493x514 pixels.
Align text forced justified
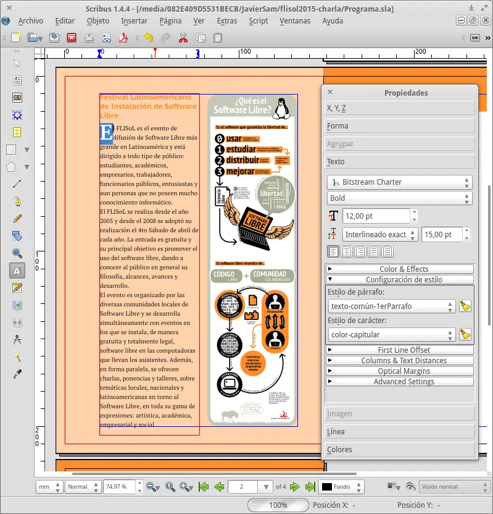387,252
